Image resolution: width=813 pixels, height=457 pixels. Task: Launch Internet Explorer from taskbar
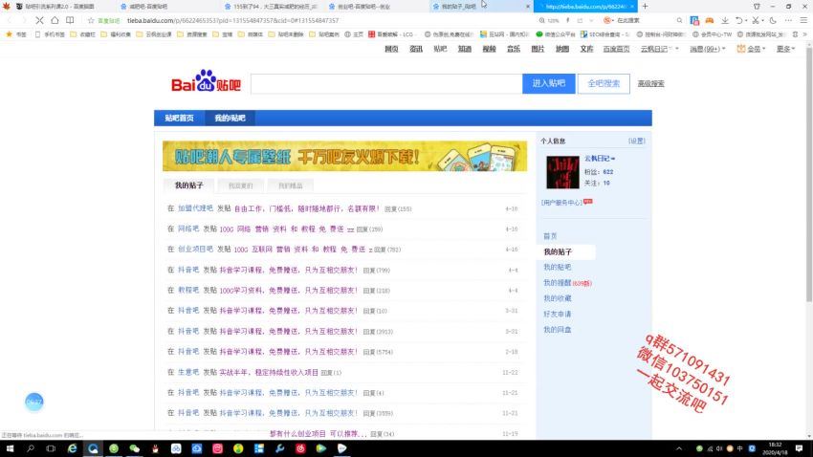tap(72, 448)
